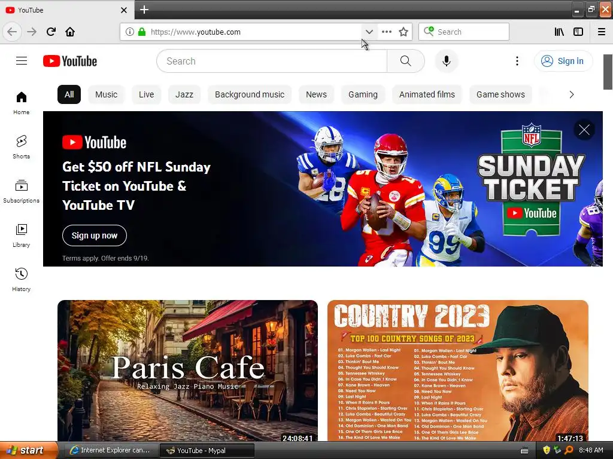Click YouTube - Mypal taskbar item
The width and height of the screenshot is (613, 459).
click(x=207, y=451)
